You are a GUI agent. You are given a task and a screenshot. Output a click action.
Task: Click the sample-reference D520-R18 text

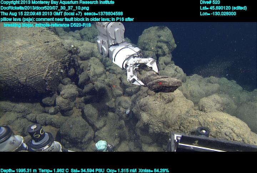click(x=63, y=25)
